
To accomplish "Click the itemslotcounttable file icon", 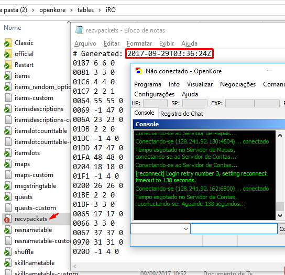I will [8, 131].
